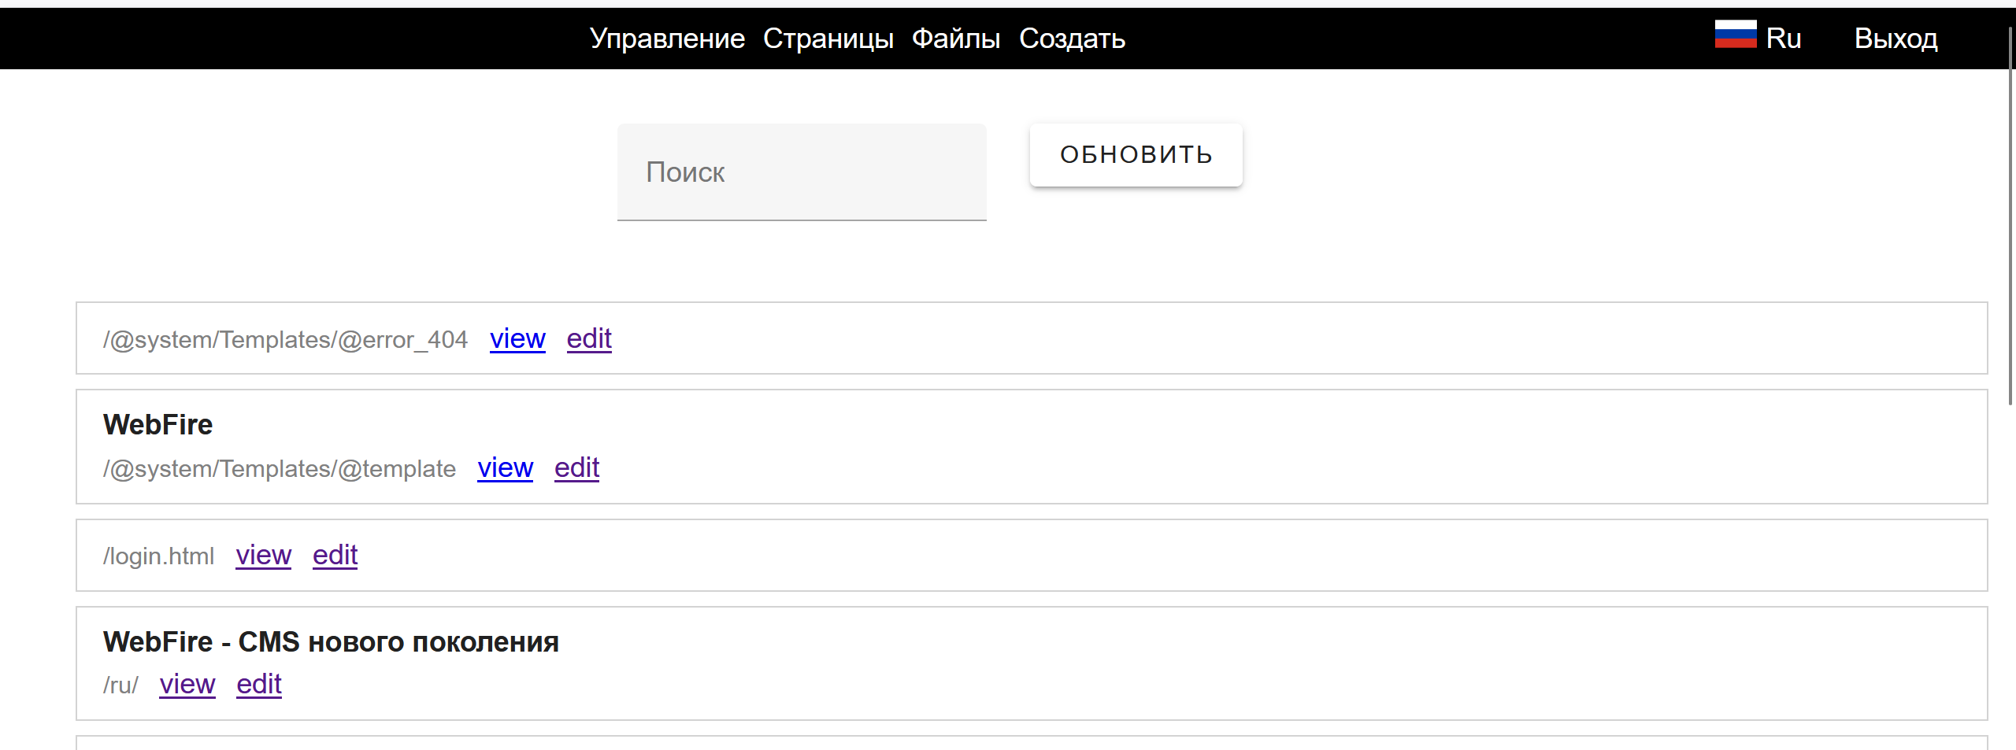Click into the Поиск search field
This screenshot has width=2016, height=750.
coord(801,172)
